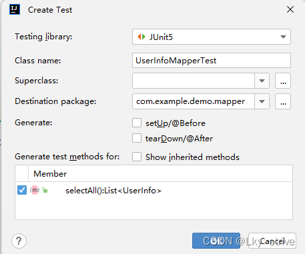Image resolution: width=305 pixels, height=254 pixels.
Task: Click the method icon beside selectAll
Action: pyautogui.click(x=35, y=190)
